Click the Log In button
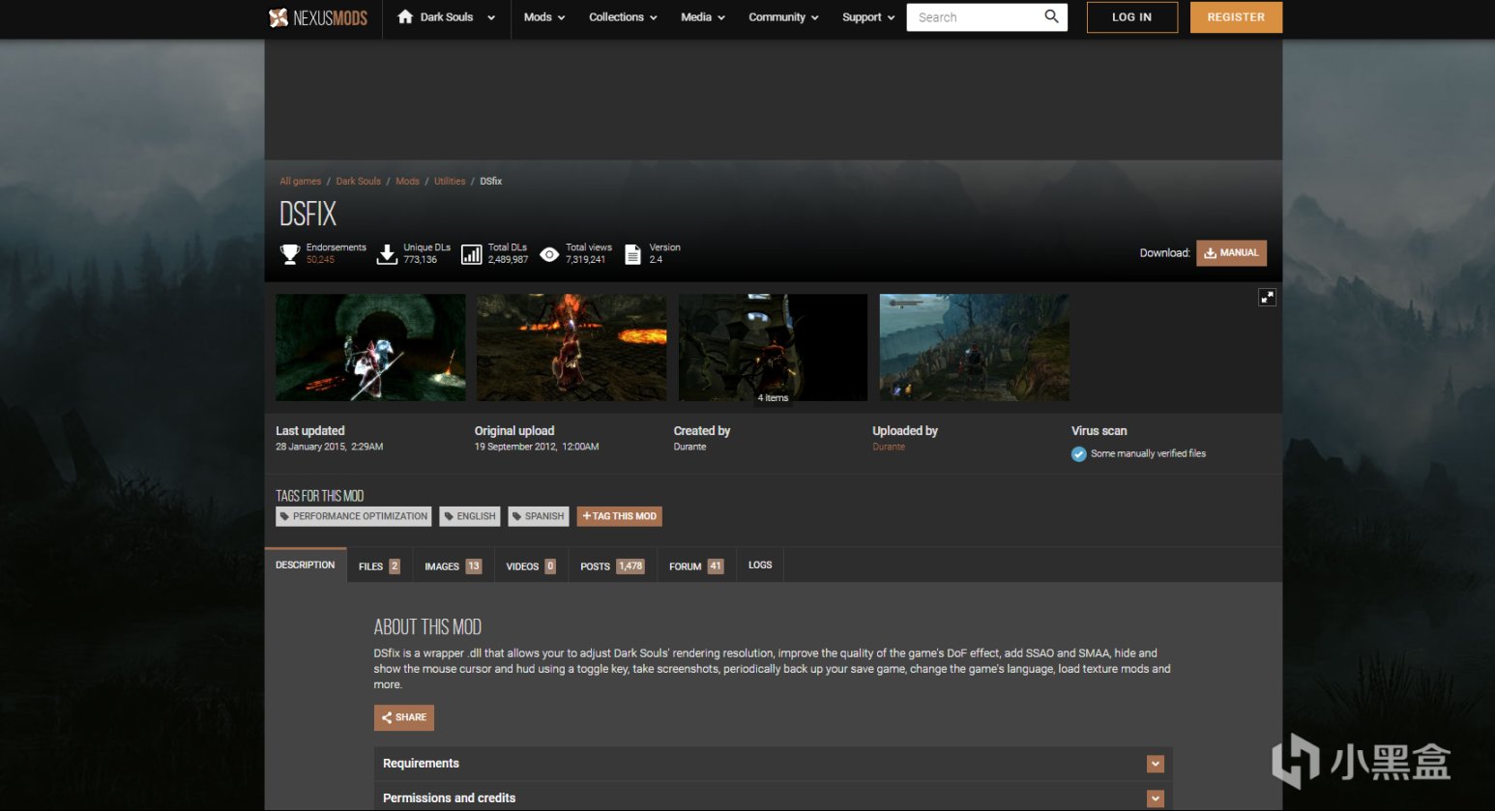The image size is (1495, 811). tap(1132, 17)
